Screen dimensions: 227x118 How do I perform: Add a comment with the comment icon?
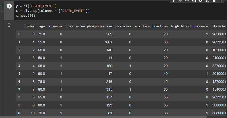click(194, 1)
